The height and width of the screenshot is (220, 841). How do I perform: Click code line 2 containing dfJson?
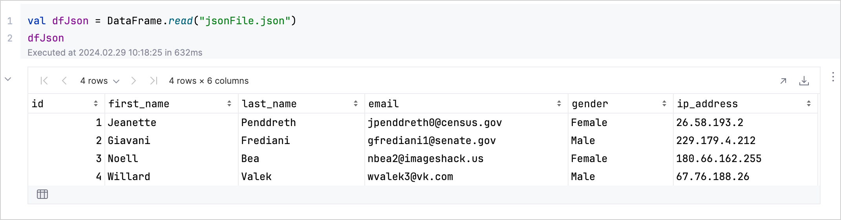point(46,38)
